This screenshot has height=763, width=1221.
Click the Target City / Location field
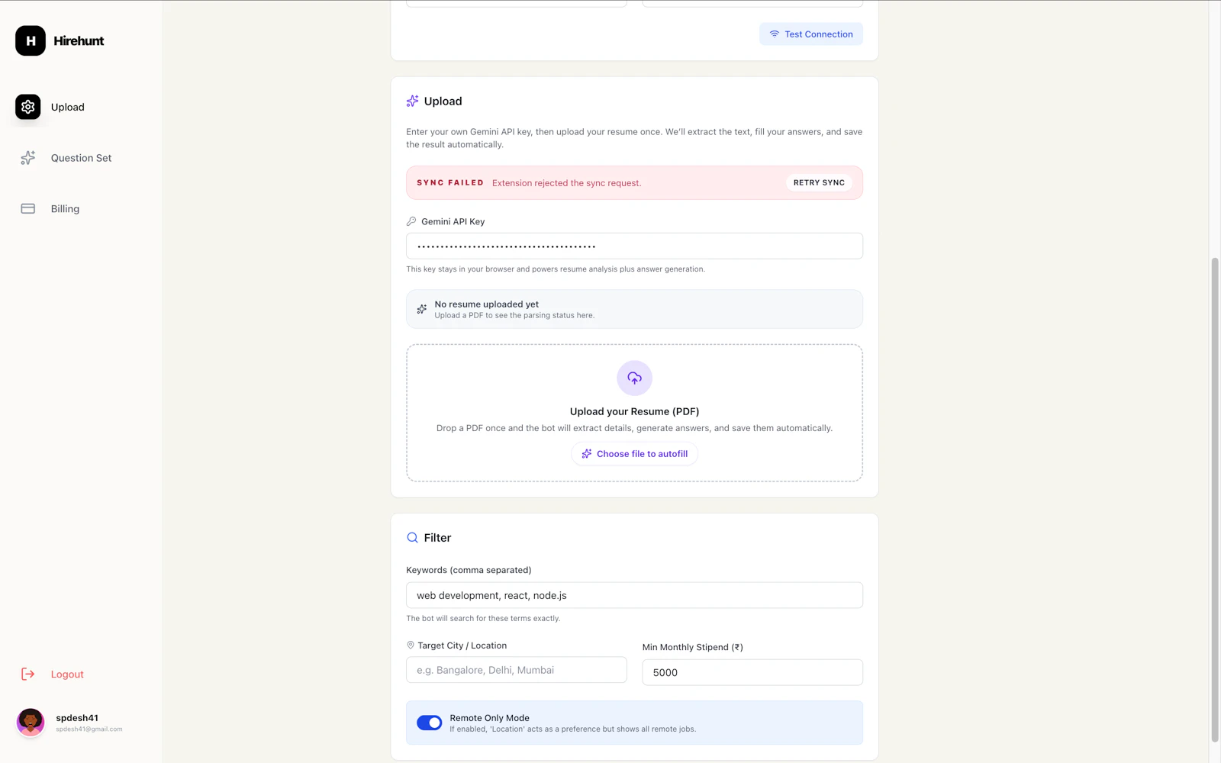click(517, 670)
